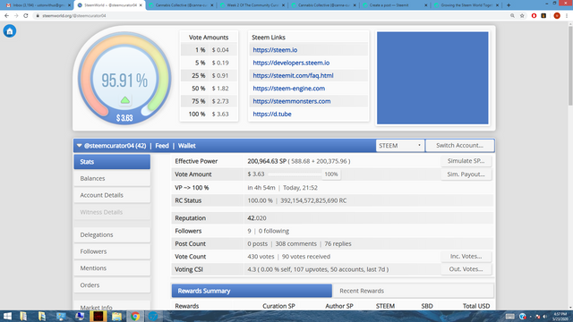
Task: Select Balances in the sidebar
Action: (112, 179)
